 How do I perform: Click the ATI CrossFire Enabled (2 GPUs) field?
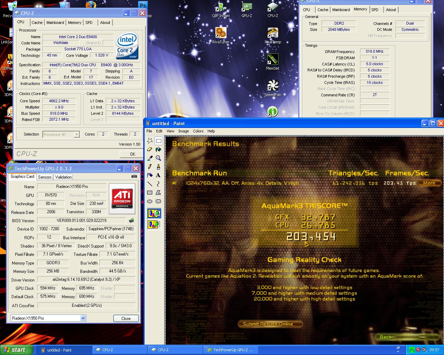coord(86,305)
